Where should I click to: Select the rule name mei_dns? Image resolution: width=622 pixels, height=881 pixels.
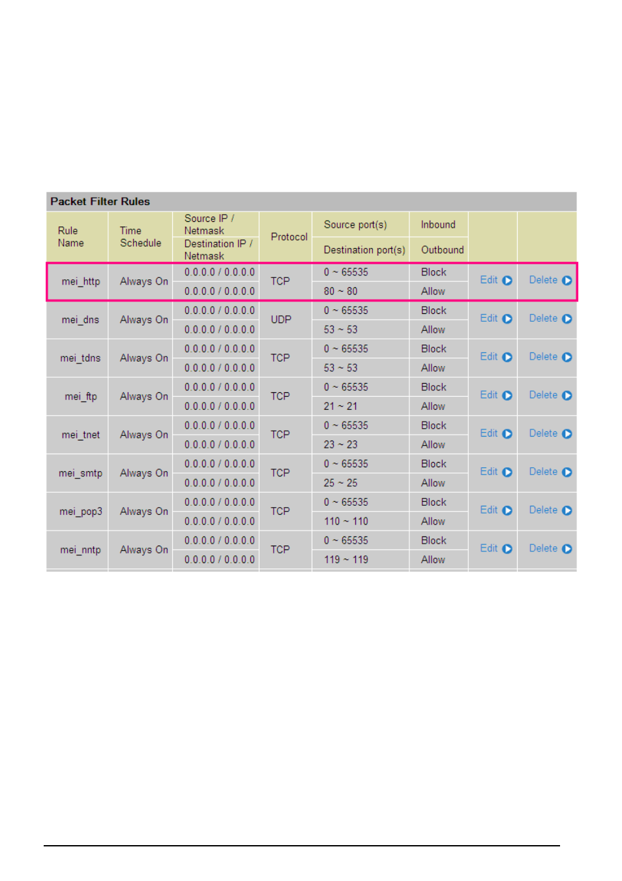(x=81, y=320)
